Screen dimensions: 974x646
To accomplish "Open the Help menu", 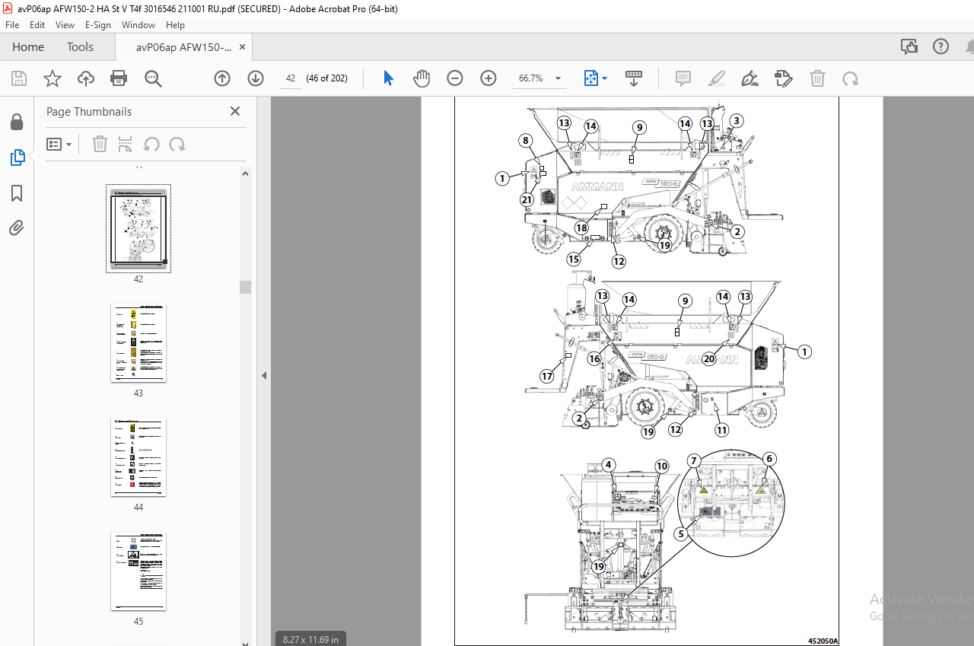I will click(x=175, y=25).
